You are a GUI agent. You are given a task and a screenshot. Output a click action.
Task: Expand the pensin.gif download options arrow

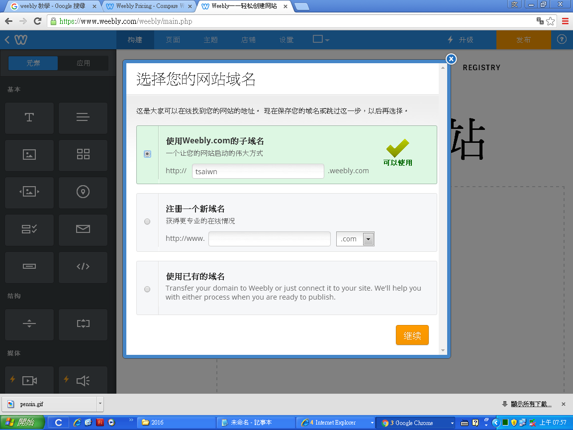(100, 404)
